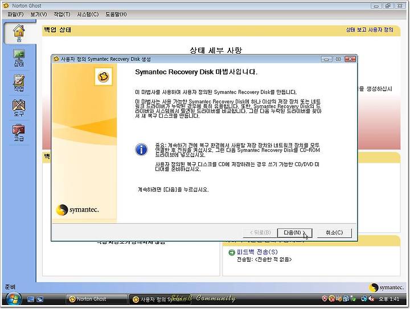Open the 도움말(H) menu
Viewport: 410px width, 309px height.
116,14
